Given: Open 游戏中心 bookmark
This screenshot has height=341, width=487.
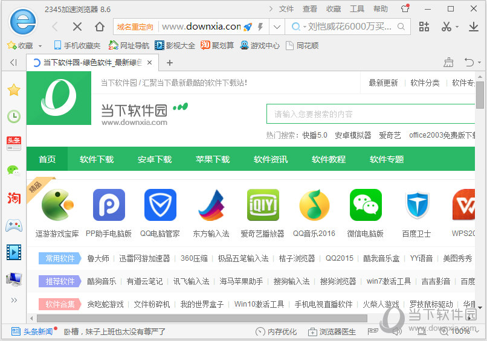Looking at the screenshot, I should [x=260, y=46].
